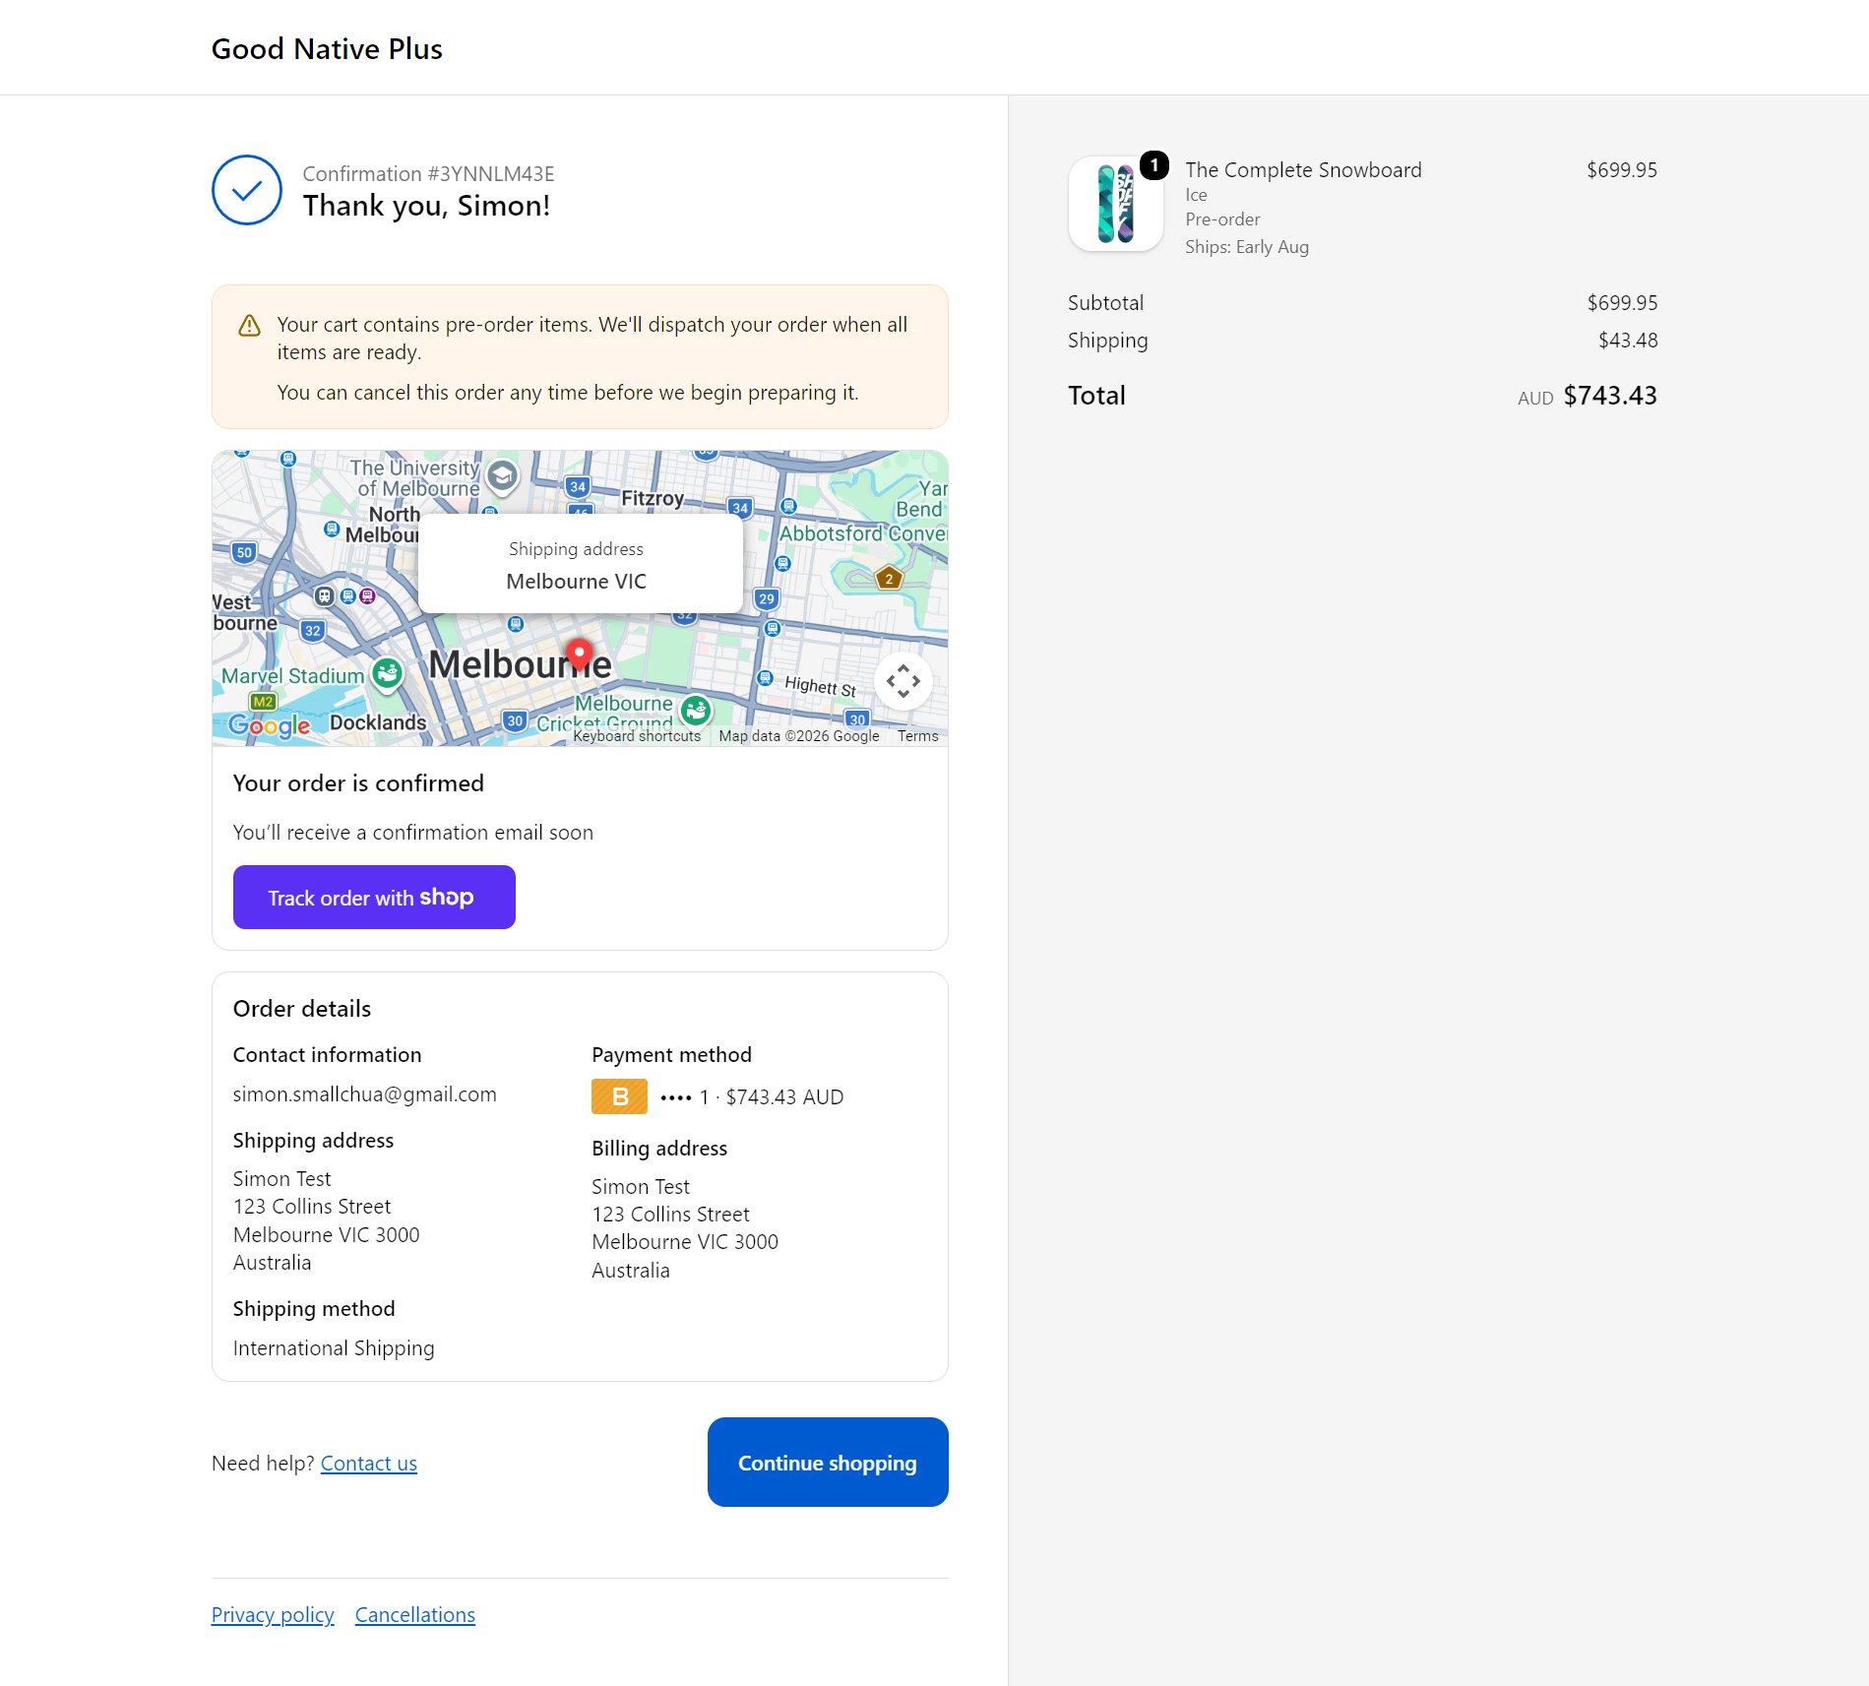Click the payment amount $743.43 AUD text
The image size is (1869, 1686).
pos(784,1097)
